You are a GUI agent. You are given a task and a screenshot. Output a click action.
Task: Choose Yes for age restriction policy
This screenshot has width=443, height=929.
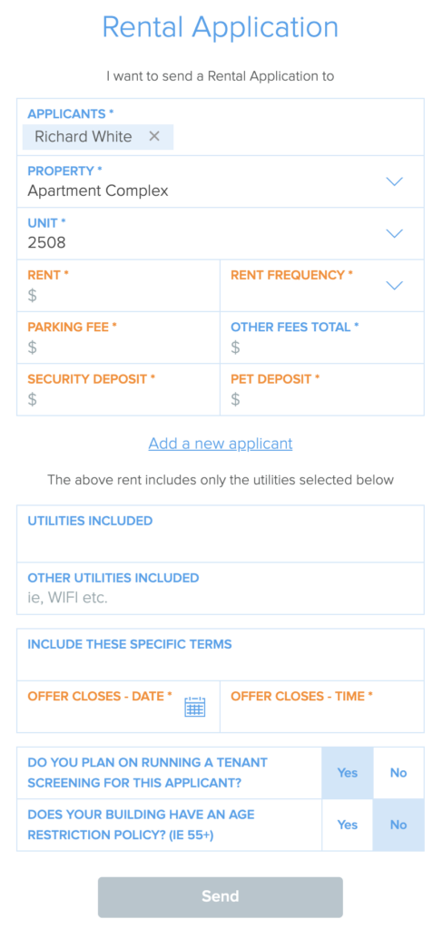coord(348,825)
